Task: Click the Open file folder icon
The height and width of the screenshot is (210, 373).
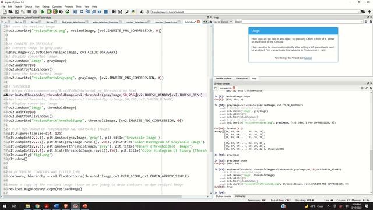Action: point(10,12)
